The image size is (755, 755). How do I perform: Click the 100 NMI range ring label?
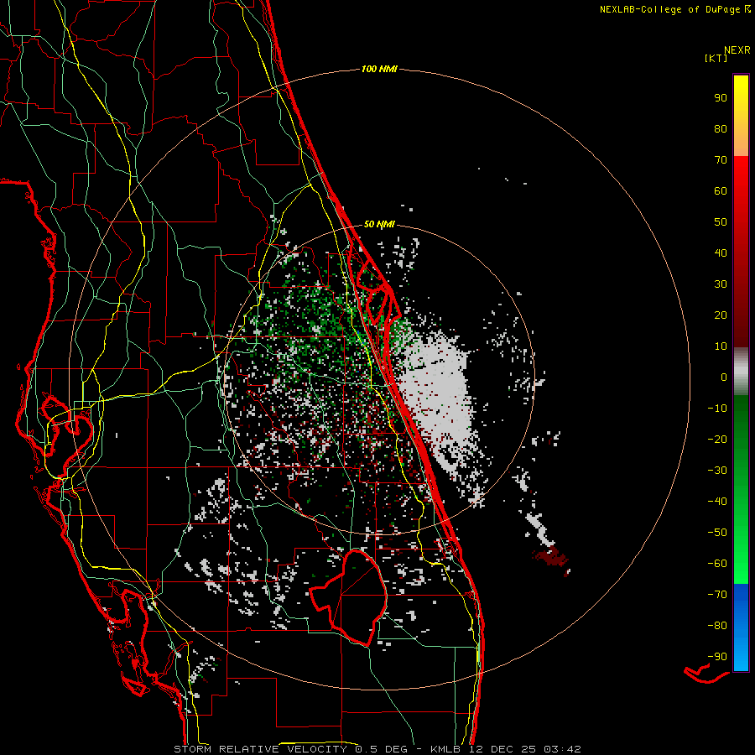click(x=379, y=70)
